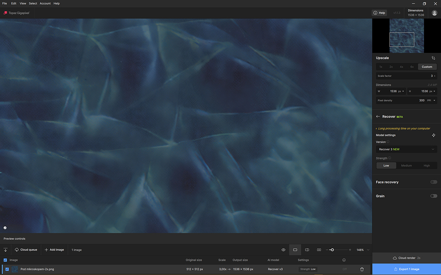
Task: Open the user account avatar
Action: (434, 13)
